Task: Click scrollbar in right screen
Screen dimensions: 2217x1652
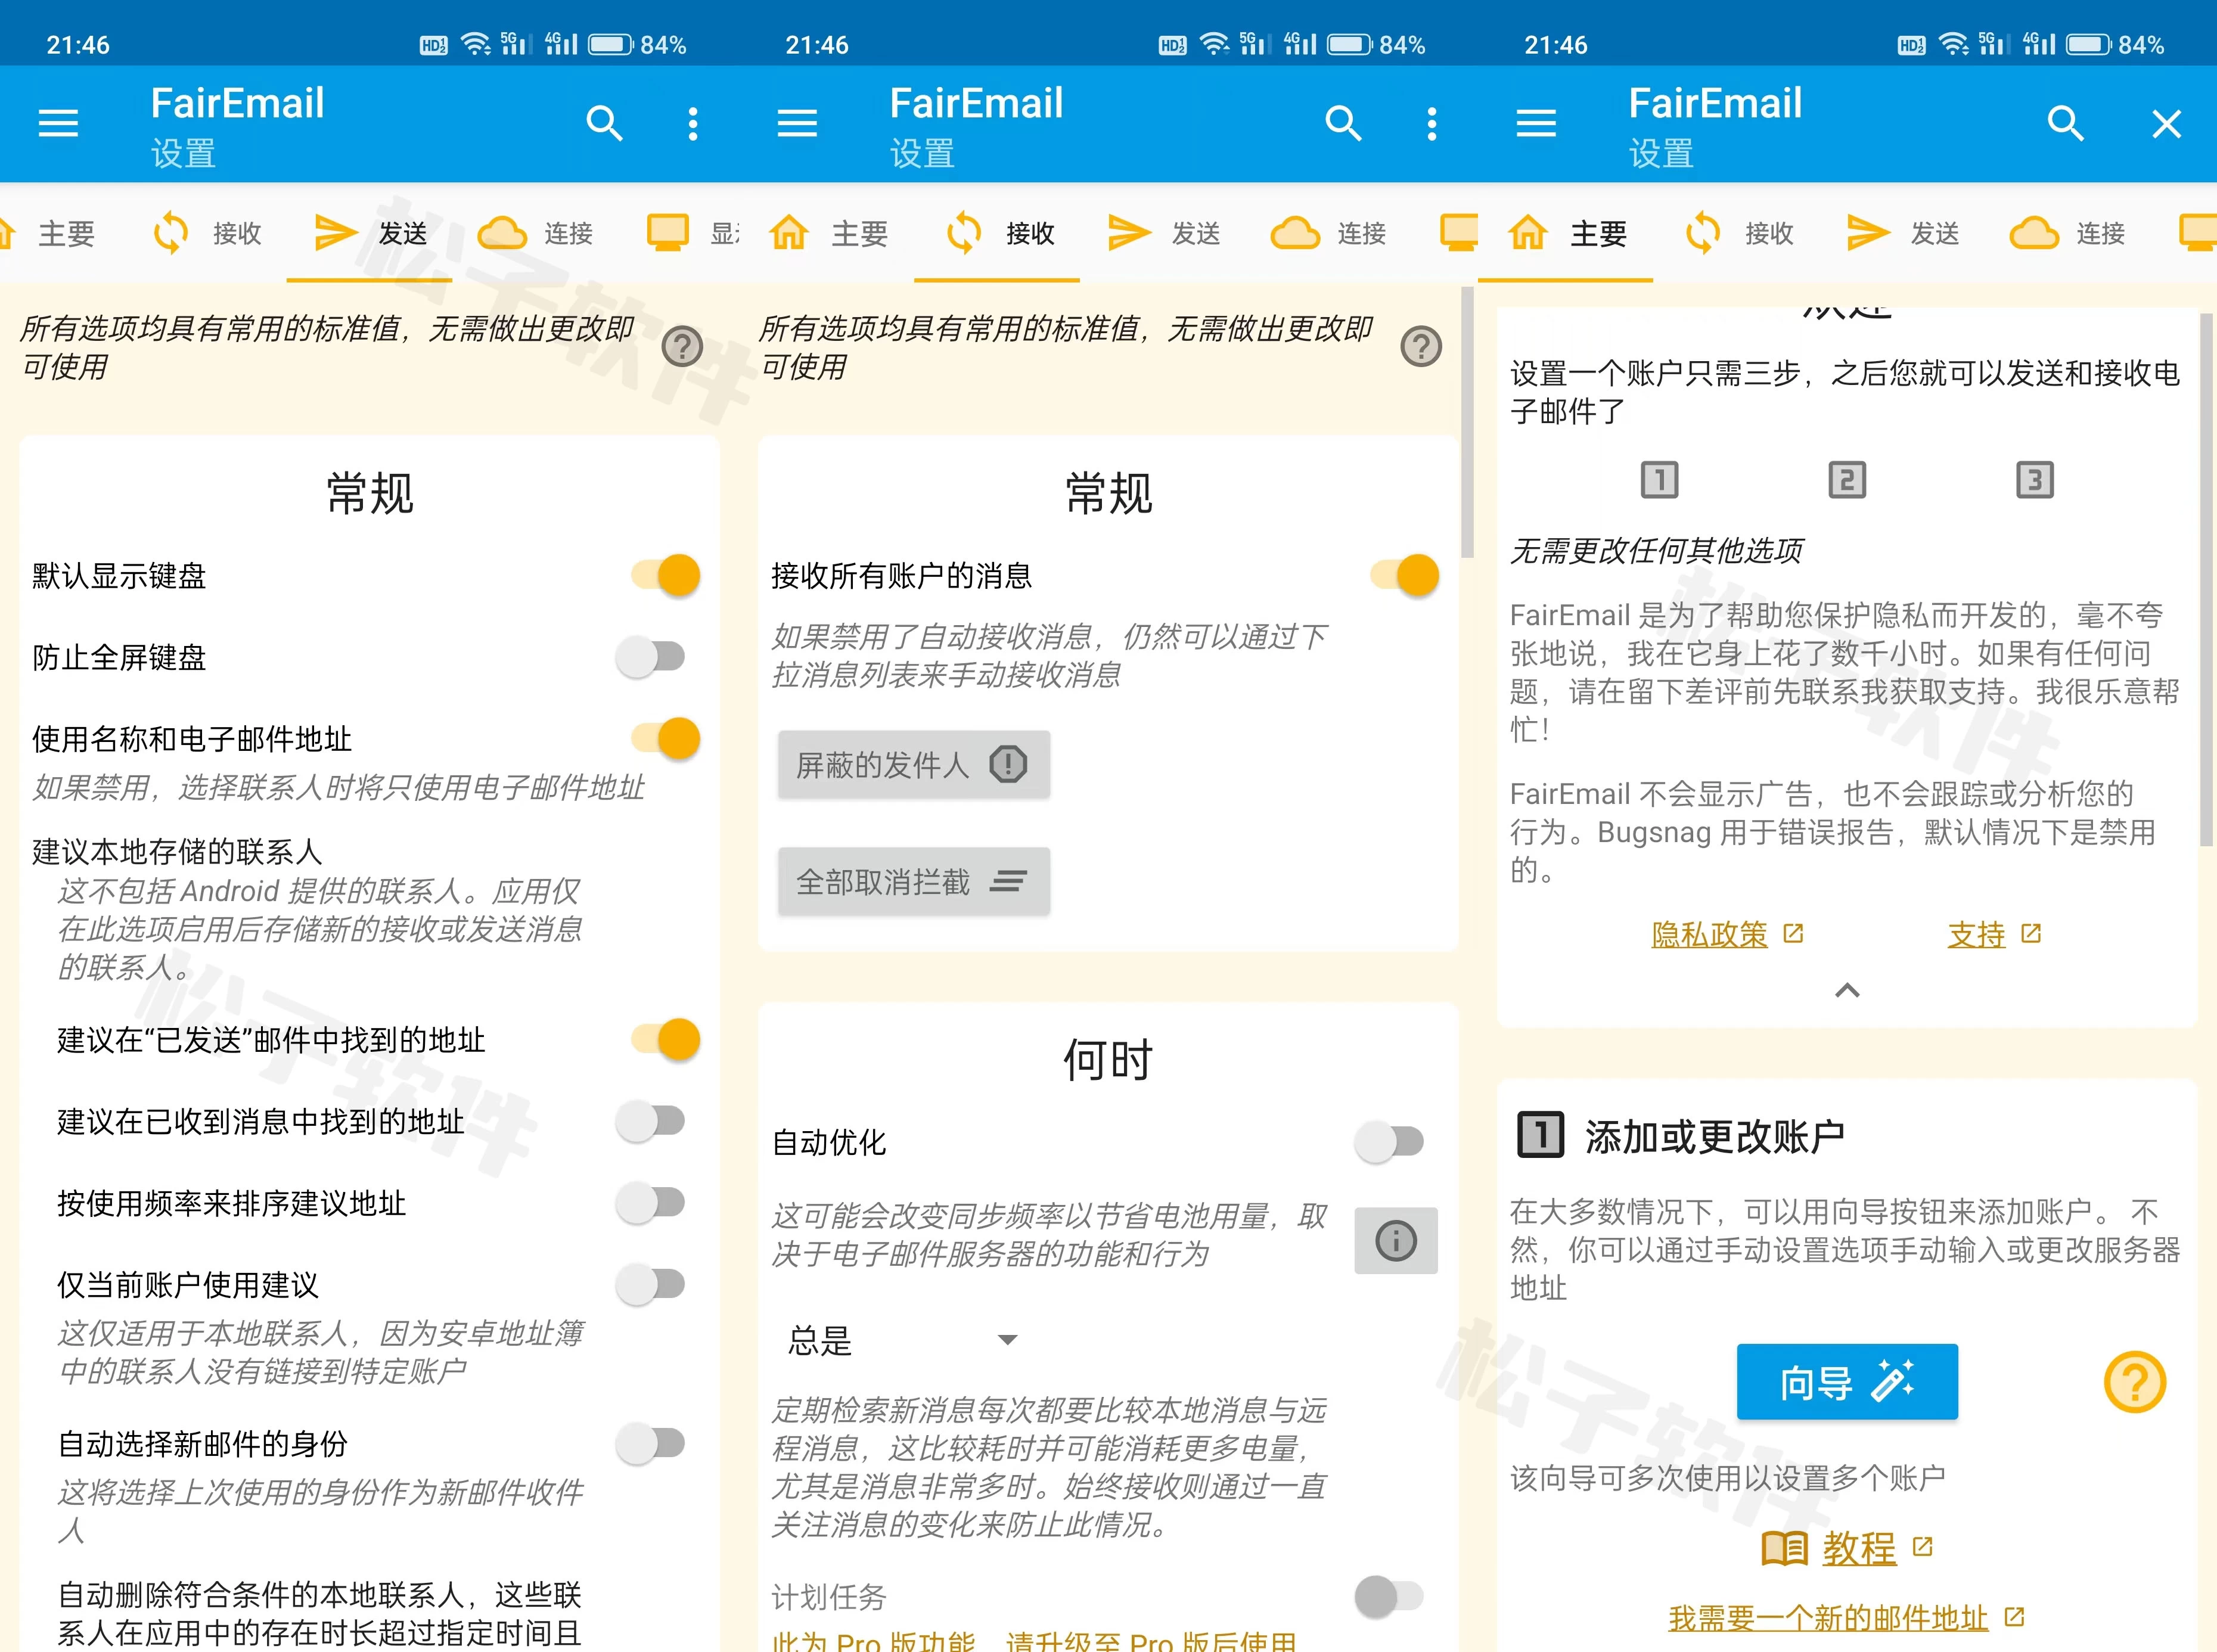Action: pos(2206,579)
